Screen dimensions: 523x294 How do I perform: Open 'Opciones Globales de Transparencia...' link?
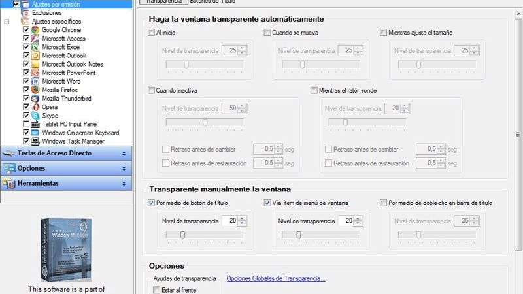(x=276, y=279)
